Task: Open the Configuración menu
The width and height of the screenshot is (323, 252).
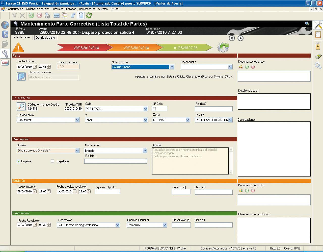Action: click(15, 9)
